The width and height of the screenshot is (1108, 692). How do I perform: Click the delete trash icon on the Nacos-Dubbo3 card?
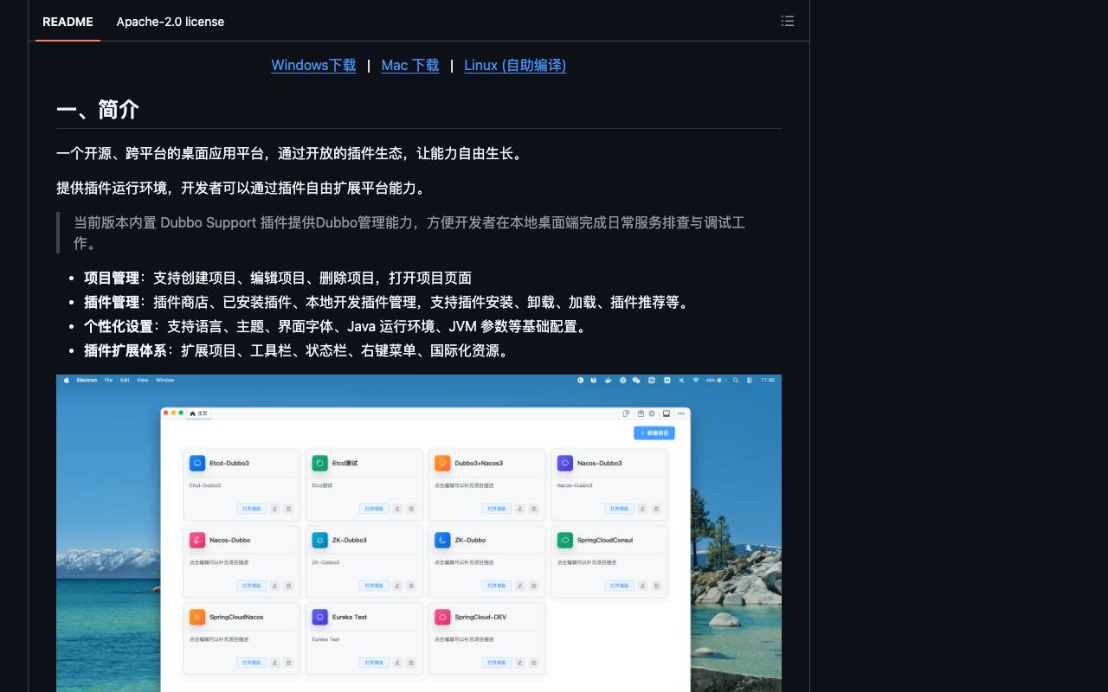[657, 509]
